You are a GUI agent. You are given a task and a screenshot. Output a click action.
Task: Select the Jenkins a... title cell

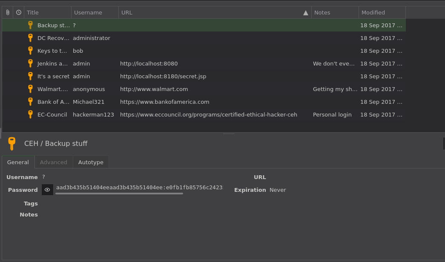(x=52, y=63)
